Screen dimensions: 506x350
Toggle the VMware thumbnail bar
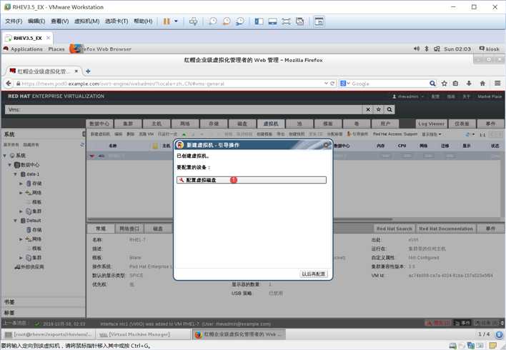273,21
